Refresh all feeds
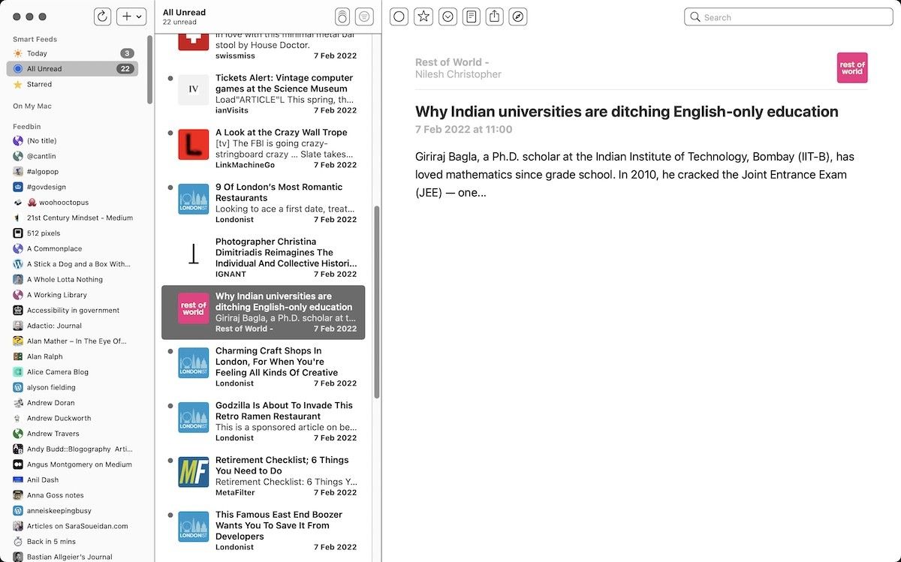 [x=103, y=17]
